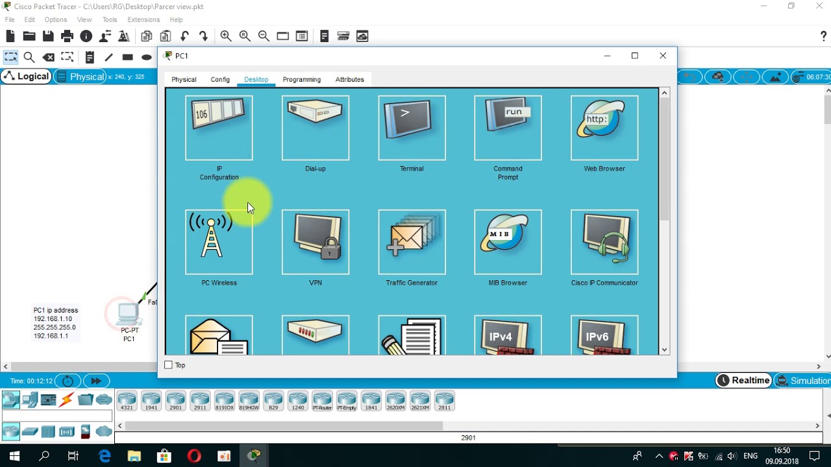Open the Options menu

[56, 19]
